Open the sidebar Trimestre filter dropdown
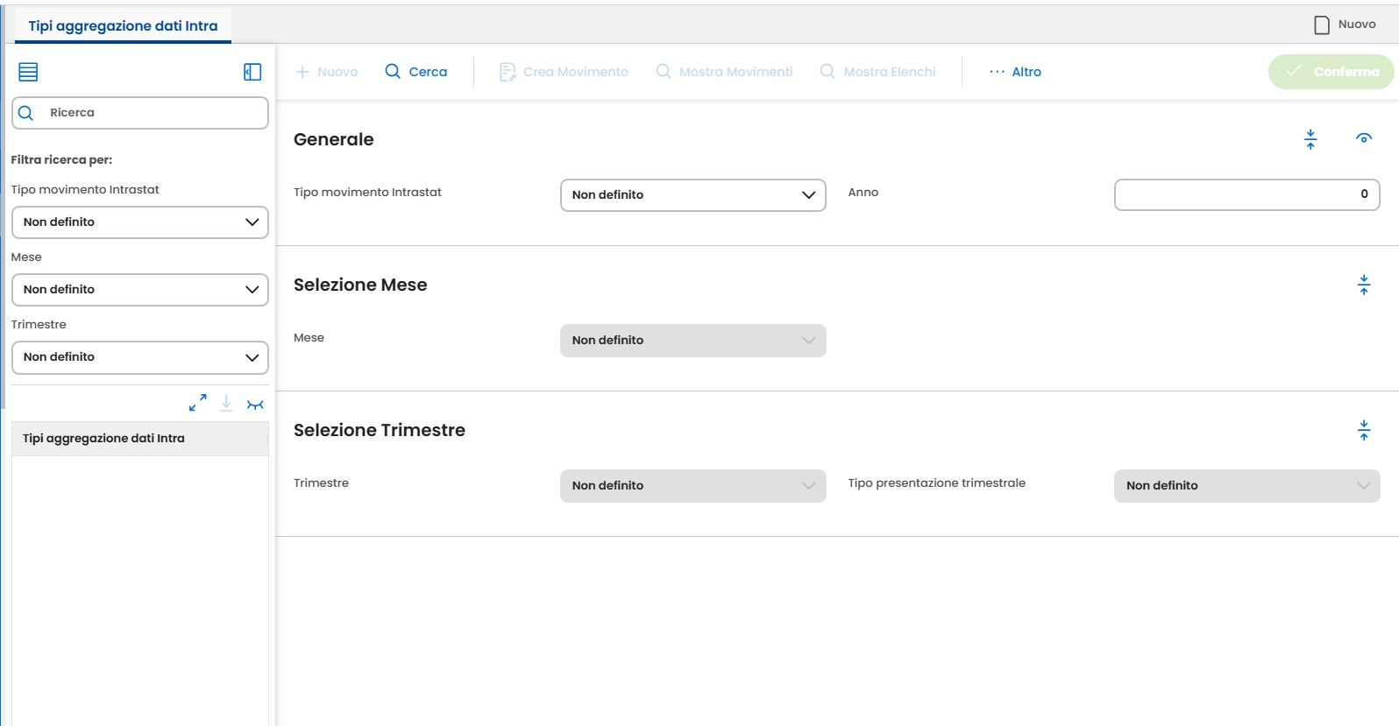 tap(140, 357)
